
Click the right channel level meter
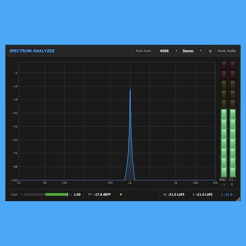(233, 119)
